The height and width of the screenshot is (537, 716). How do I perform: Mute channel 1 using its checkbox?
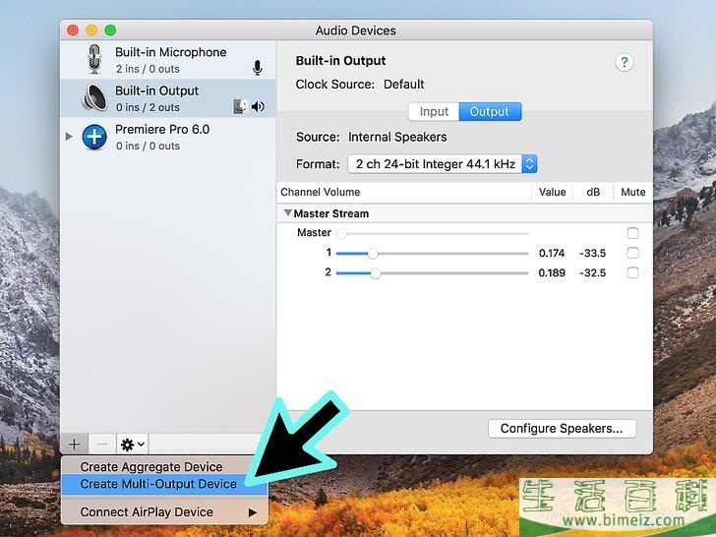(632, 253)
